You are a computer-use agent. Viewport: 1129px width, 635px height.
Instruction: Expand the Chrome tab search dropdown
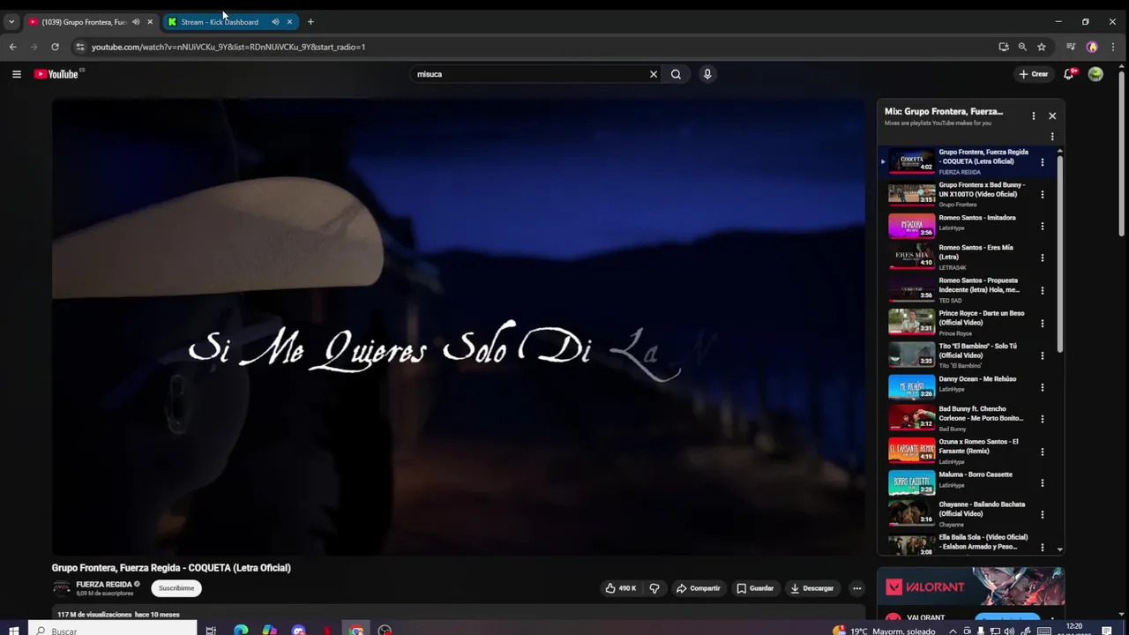coord(11,22)
